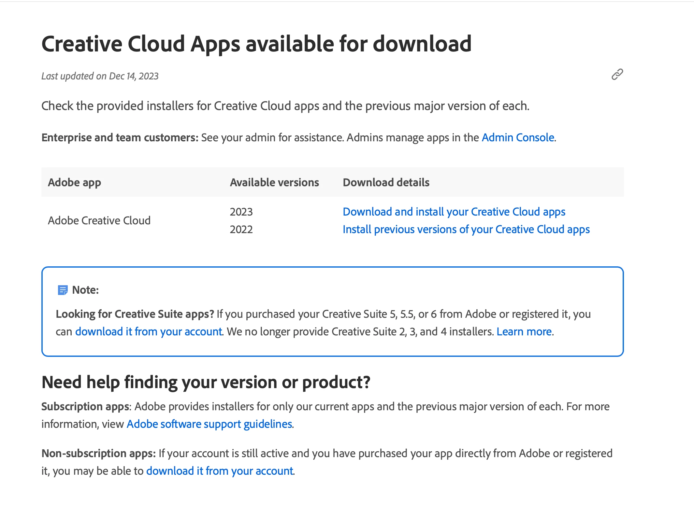The height and width of the screenshot is (519, 694).
Task: Click the Enterprise and team customers label
Action: point(120,137)
